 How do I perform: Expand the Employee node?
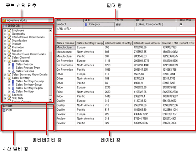coord(5,31)
